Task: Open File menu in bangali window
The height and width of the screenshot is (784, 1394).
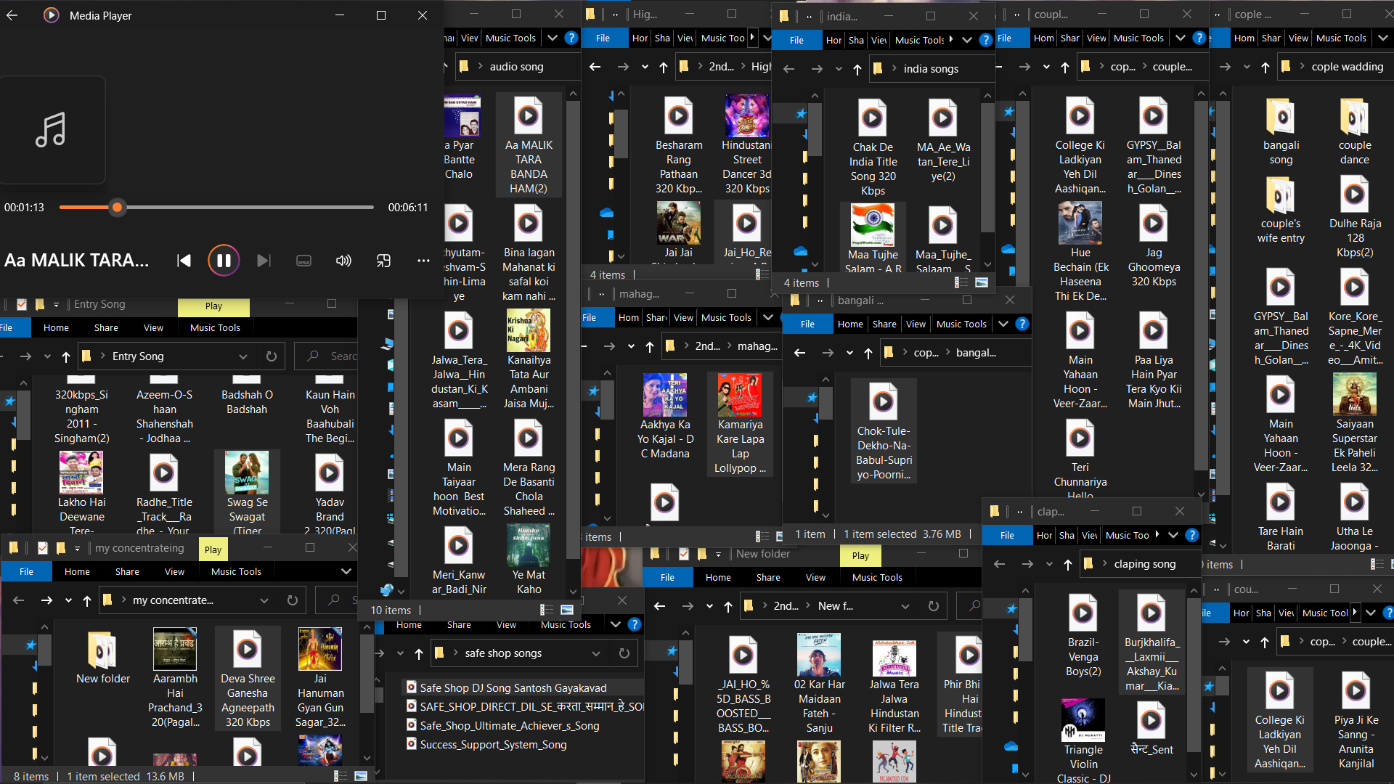Action: (x=807, y=324)
